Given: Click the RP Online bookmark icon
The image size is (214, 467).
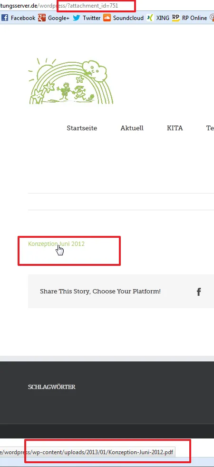Looking at the screenshot, I should tap(176, 18).
